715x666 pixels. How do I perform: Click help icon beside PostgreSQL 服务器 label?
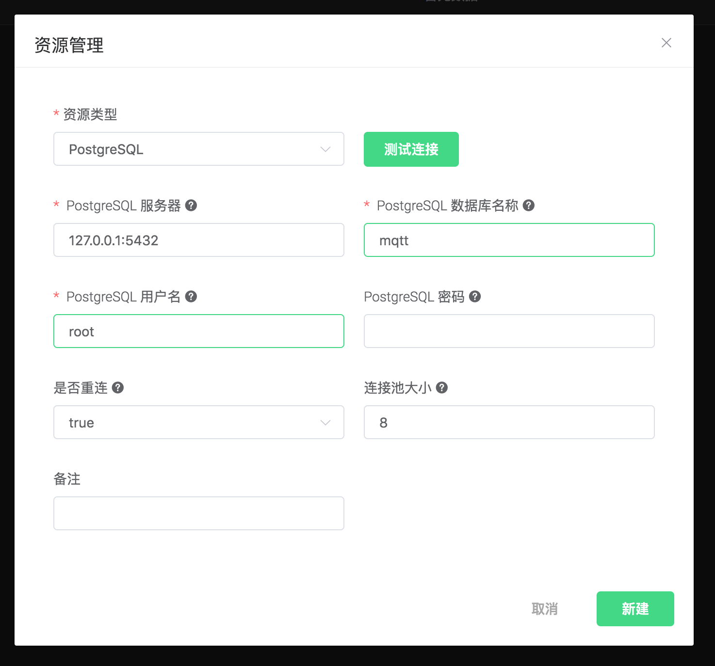click(191, 206)
